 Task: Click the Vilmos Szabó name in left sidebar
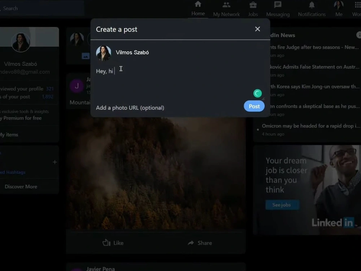click(x=21, y=64)
